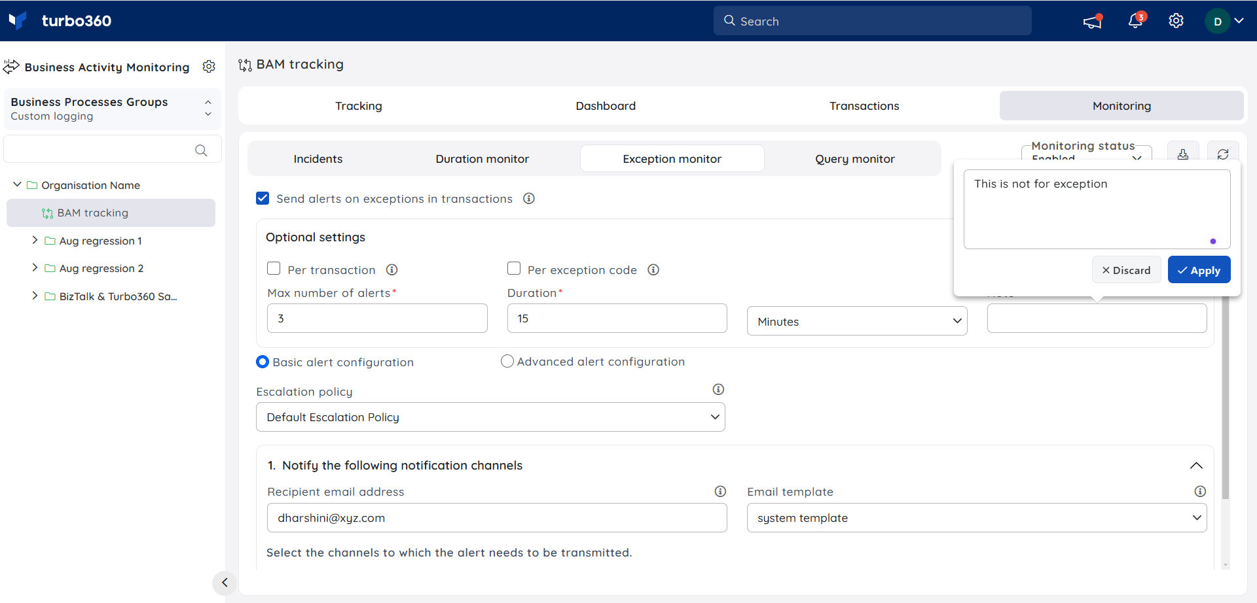
Task: Open the user profile avatar D
Action: pyautogui.click(x=1218, y=21)
